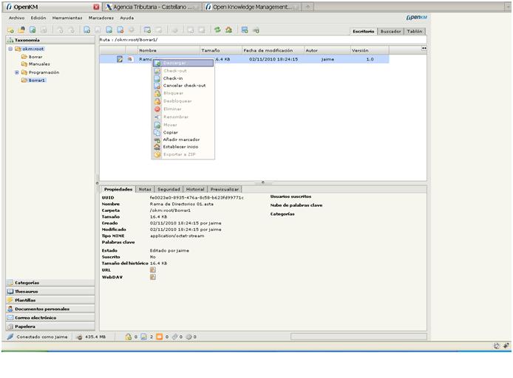Click the locked documents padlock status icon
Viewport: 513px width, 378px height.
point(129,337)
